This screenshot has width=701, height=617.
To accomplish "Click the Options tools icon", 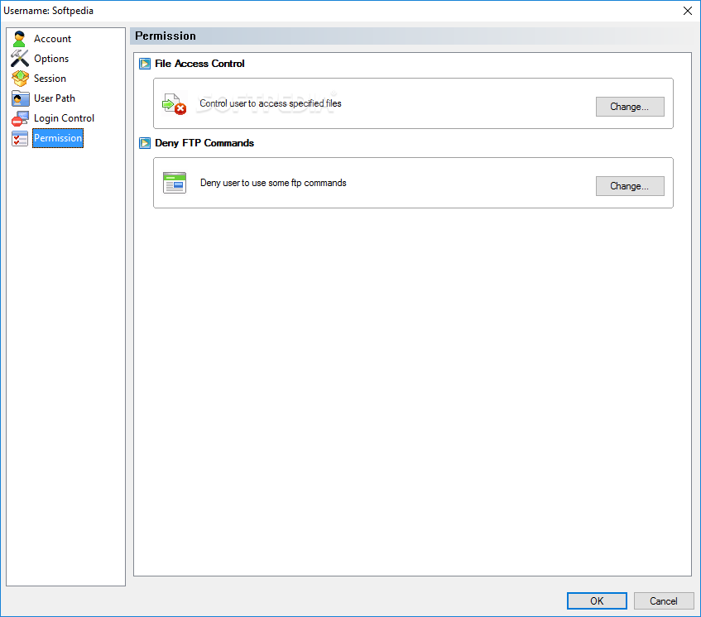I will (x=20, y=59).
